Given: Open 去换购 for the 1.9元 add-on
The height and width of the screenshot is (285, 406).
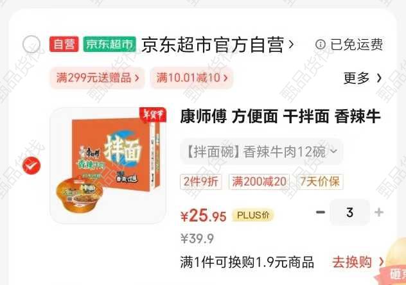Looking at the screenshot, I should click(x=358, y=262).
